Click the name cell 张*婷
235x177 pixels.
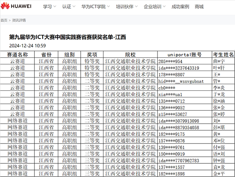(x=223, y=114)
